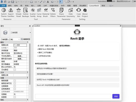The width and height of the screenshot is (136, 102).
Task: Select the Aligned Dimension quick access icon
Action: (x=41, y=2)
